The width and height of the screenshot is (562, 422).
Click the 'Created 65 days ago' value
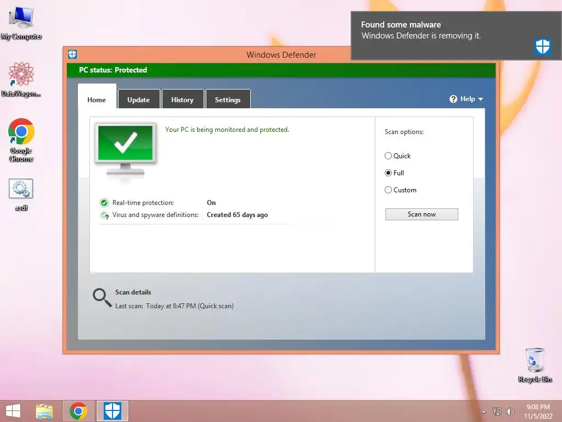(x=237, y=215)
